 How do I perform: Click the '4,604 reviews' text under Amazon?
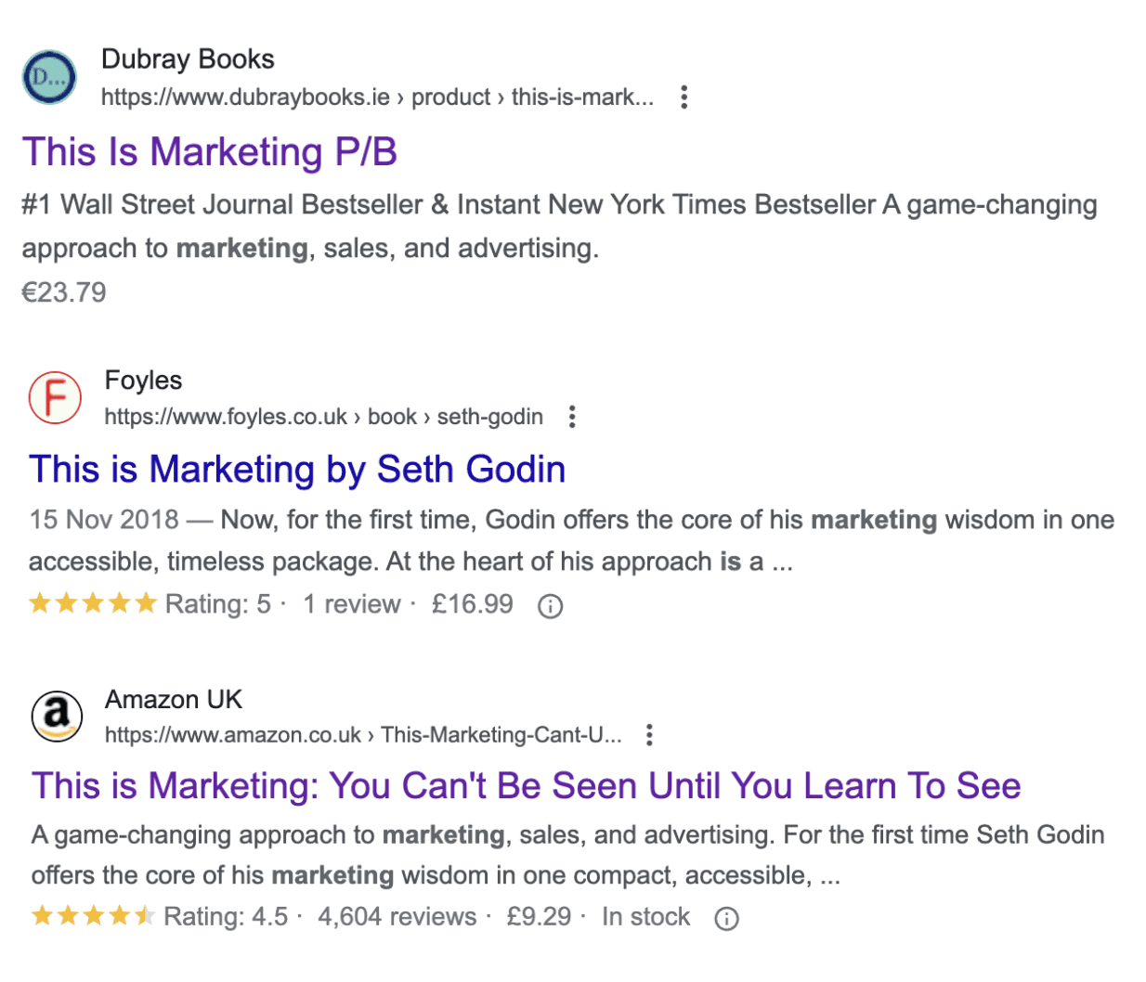tap(397, 917)
